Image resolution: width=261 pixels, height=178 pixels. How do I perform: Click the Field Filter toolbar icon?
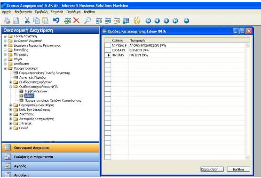pos(99,21)
